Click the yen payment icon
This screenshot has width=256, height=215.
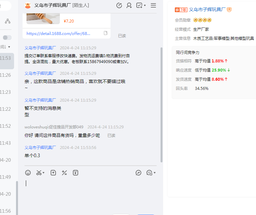(76, 173)
